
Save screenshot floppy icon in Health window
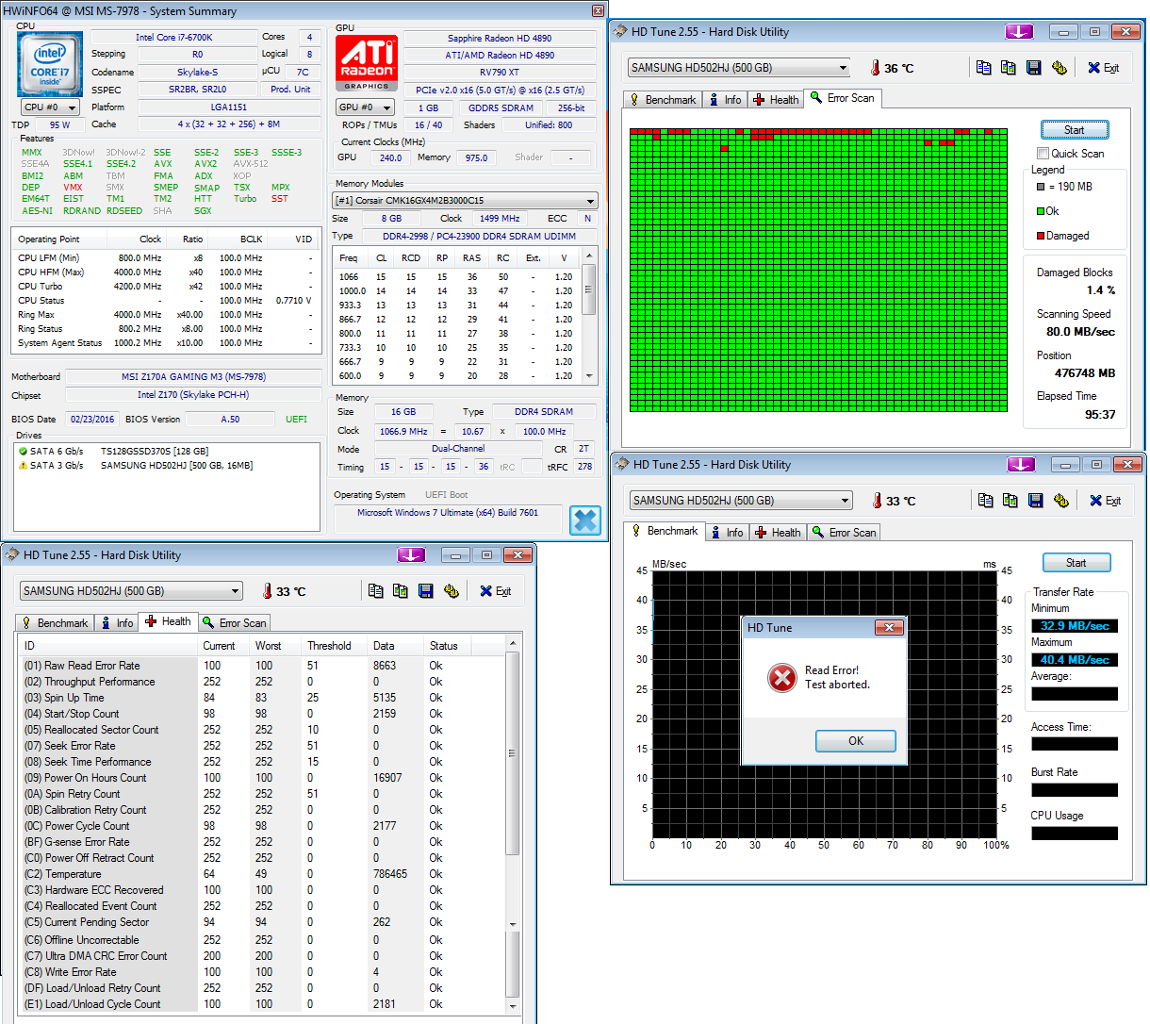click(x=426, y=591)
